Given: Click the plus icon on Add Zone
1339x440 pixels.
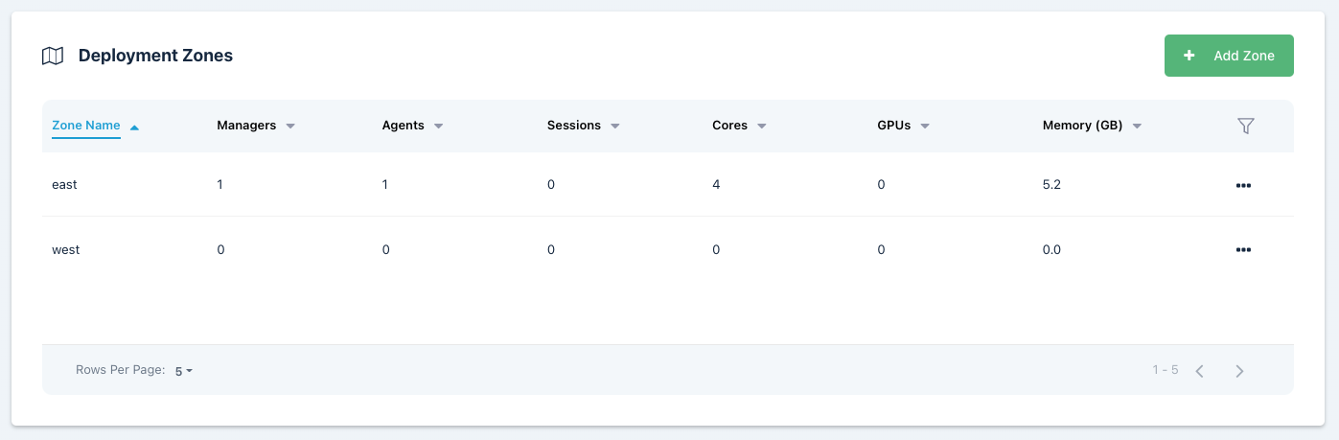Looking at the screenshot, I should (x=1189, y=56).
